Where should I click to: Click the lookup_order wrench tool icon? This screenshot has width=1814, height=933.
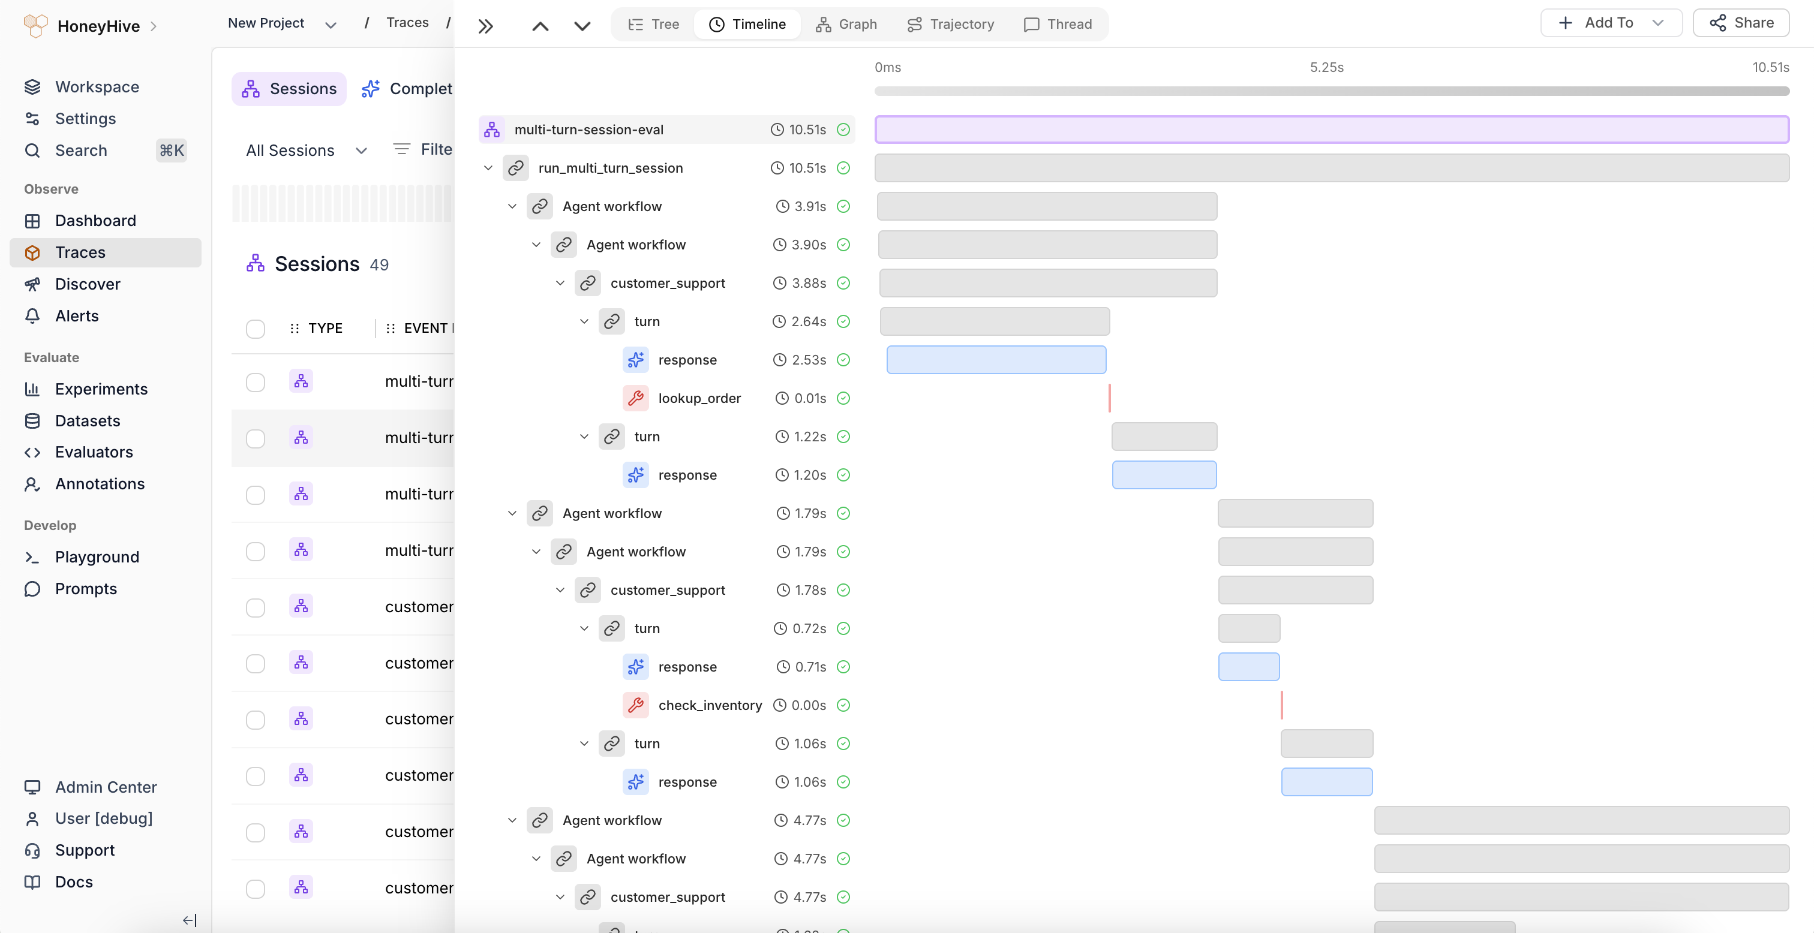(635, 398)
